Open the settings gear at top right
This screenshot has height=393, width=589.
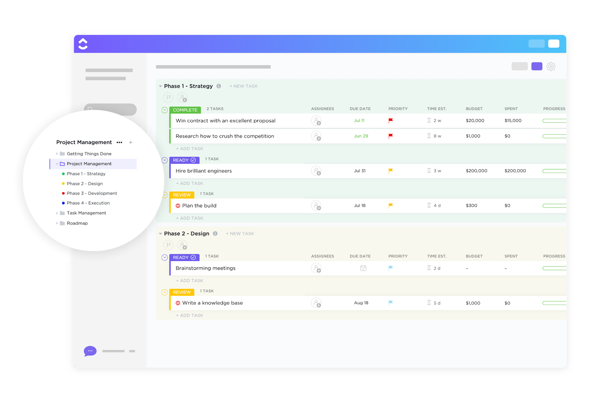tap(551, 67)
